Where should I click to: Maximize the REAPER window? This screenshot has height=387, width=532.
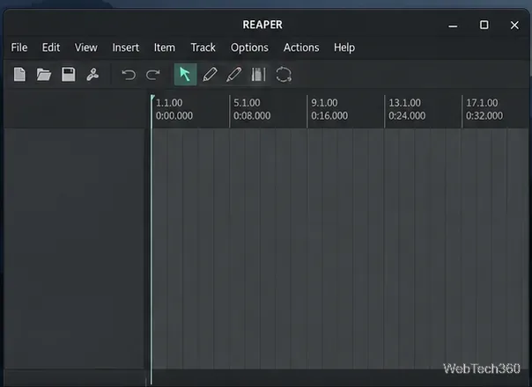484,25
